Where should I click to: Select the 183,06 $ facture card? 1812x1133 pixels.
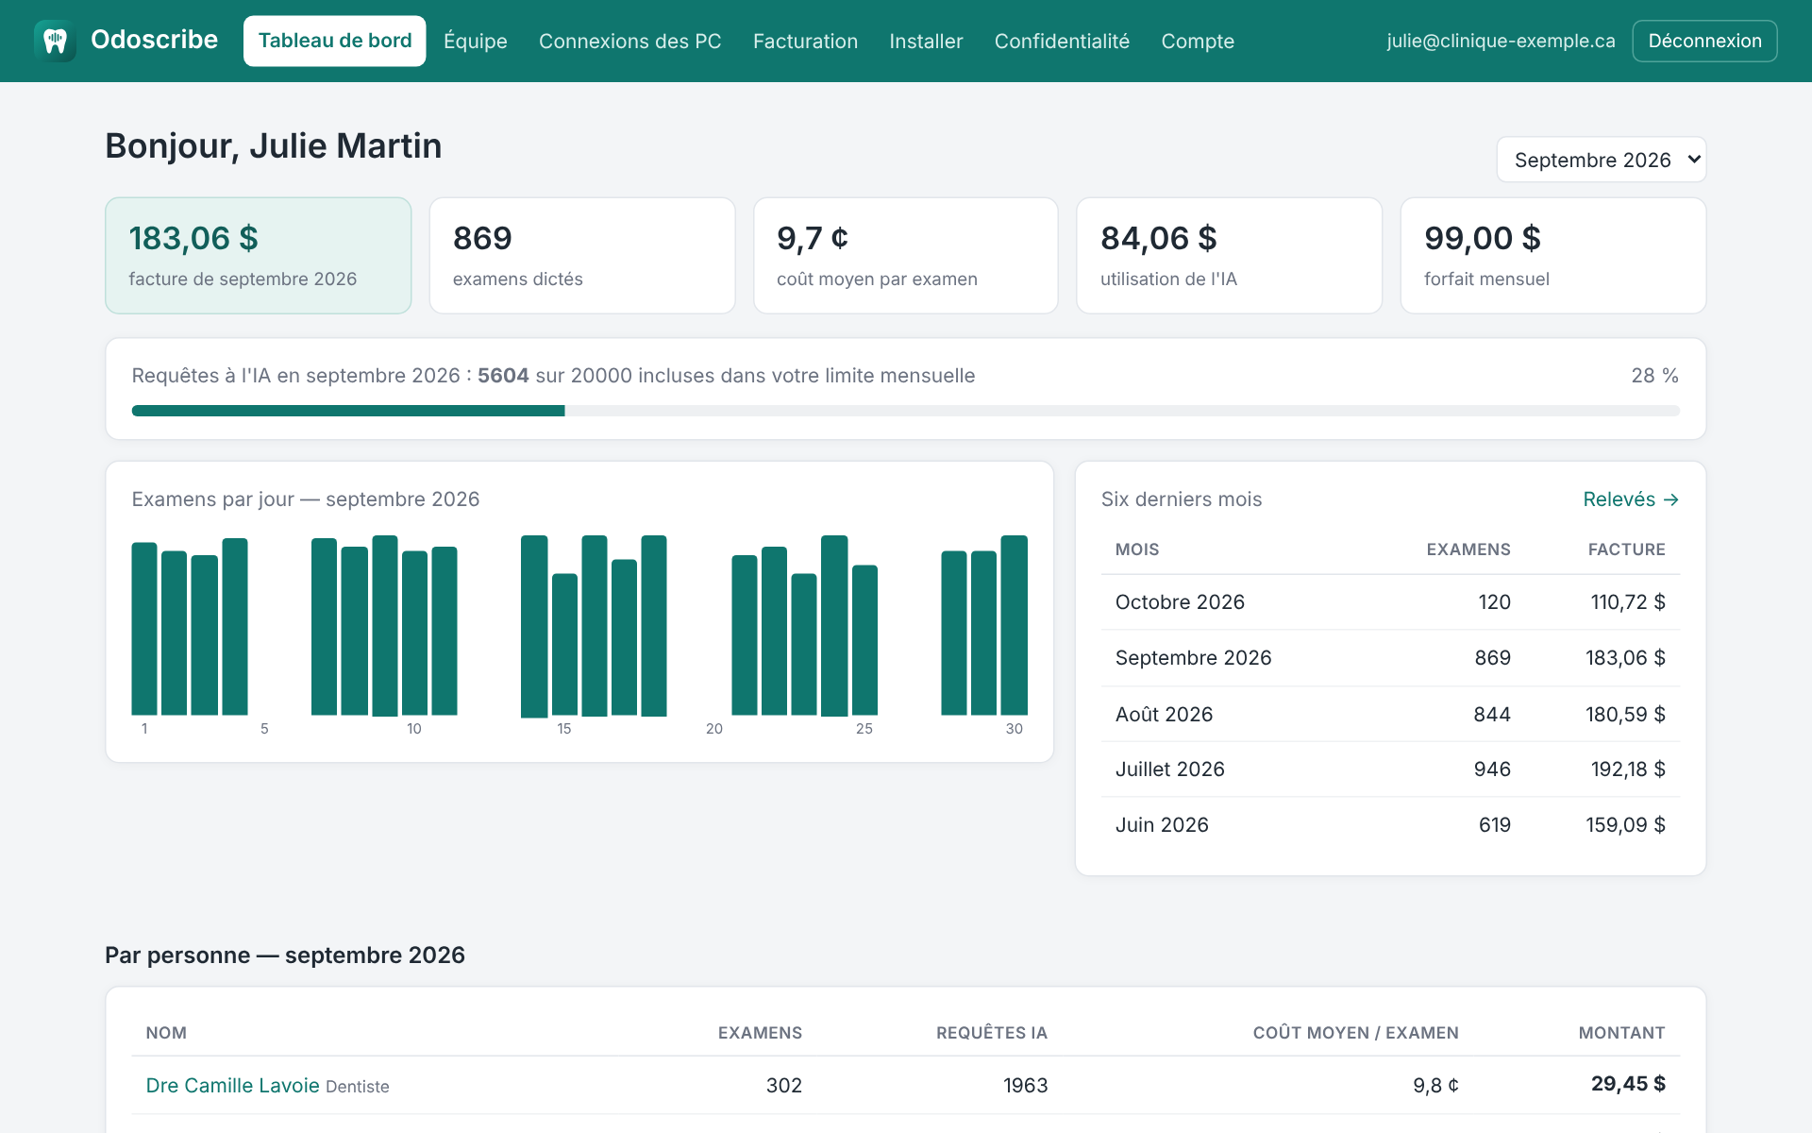[x=258, y=255]
